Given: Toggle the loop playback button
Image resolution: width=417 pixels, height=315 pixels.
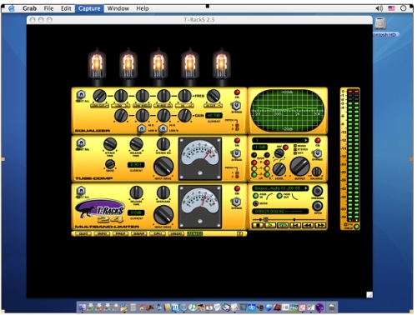Looking at the screenshot, I should coord(283,225).
